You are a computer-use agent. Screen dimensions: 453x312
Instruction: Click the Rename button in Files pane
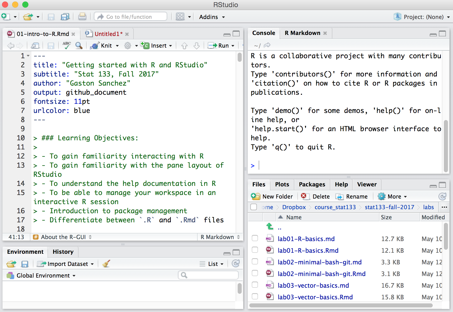click(x=352, y=197)
